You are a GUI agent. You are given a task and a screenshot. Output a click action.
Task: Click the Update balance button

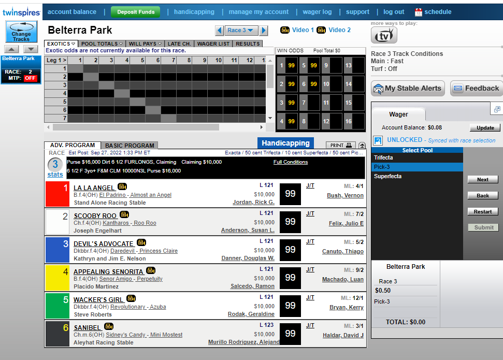[485, 128]
